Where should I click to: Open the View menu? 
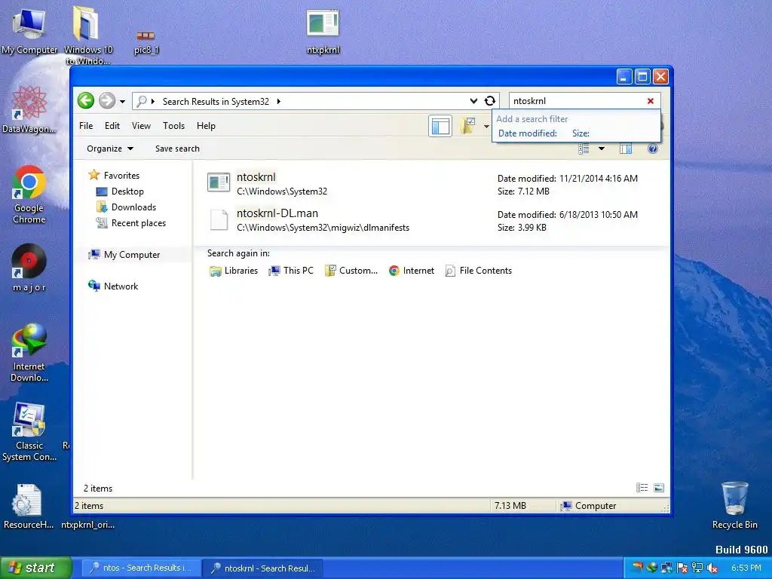point(141,126)
